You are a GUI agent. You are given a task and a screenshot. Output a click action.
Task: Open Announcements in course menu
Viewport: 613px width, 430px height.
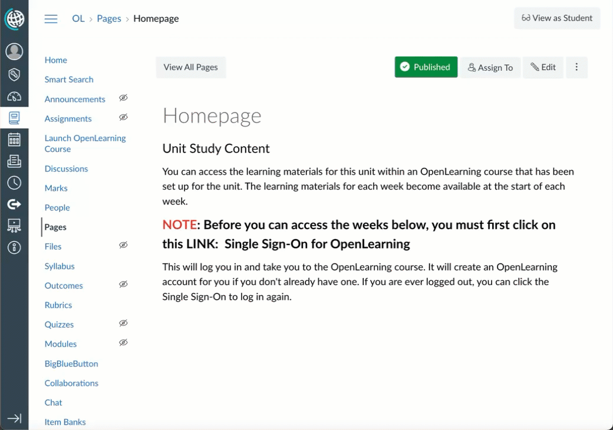(x=75, y=99)
